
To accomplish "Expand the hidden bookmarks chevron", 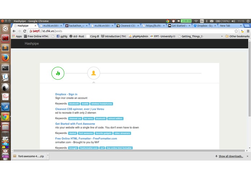I will click(222, 36).
